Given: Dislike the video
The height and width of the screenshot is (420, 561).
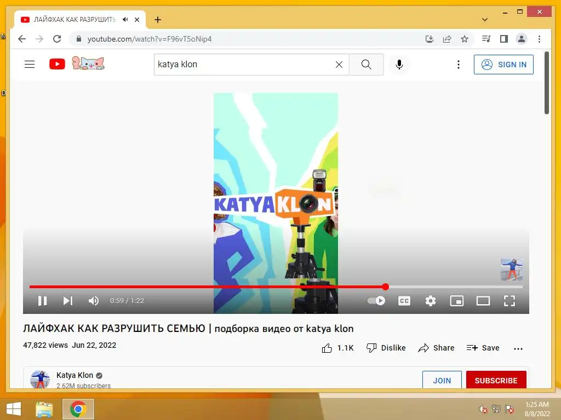Looking at the screenshot, I should [386, 348].
